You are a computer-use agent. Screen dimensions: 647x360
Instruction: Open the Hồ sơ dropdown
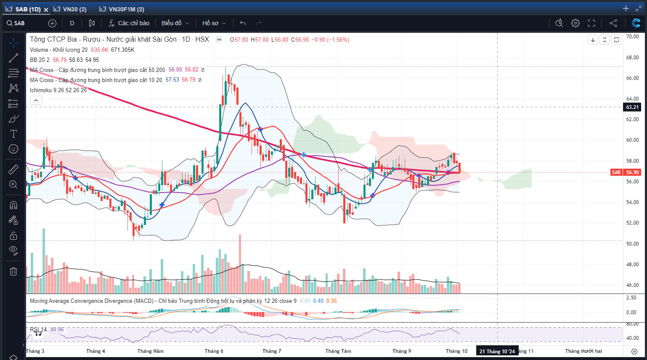coord(214,23)
